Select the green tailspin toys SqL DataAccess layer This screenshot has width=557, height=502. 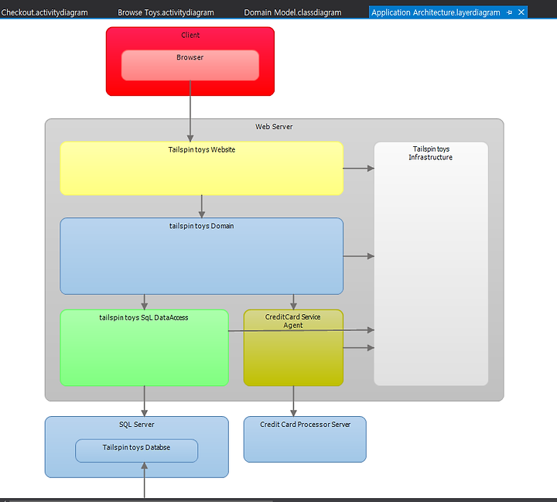[144, 347]
